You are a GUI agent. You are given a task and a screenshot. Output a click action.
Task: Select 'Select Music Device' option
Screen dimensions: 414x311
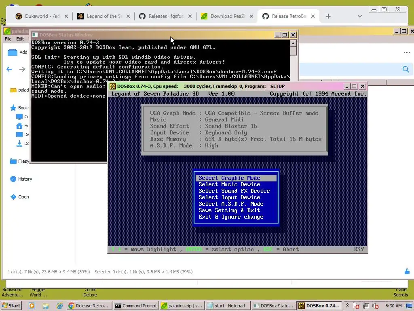pyautogui.click(x=229, y=184)
